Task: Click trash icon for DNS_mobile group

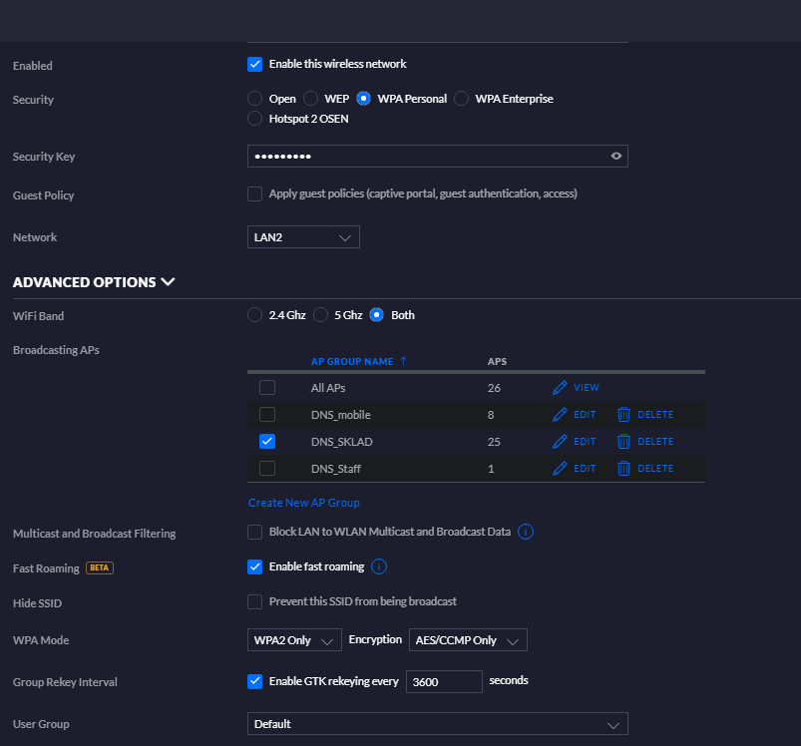Action: (x=623, y=415)
